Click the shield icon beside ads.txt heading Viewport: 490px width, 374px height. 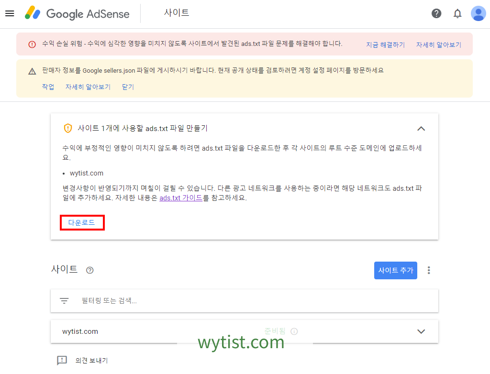68,128
